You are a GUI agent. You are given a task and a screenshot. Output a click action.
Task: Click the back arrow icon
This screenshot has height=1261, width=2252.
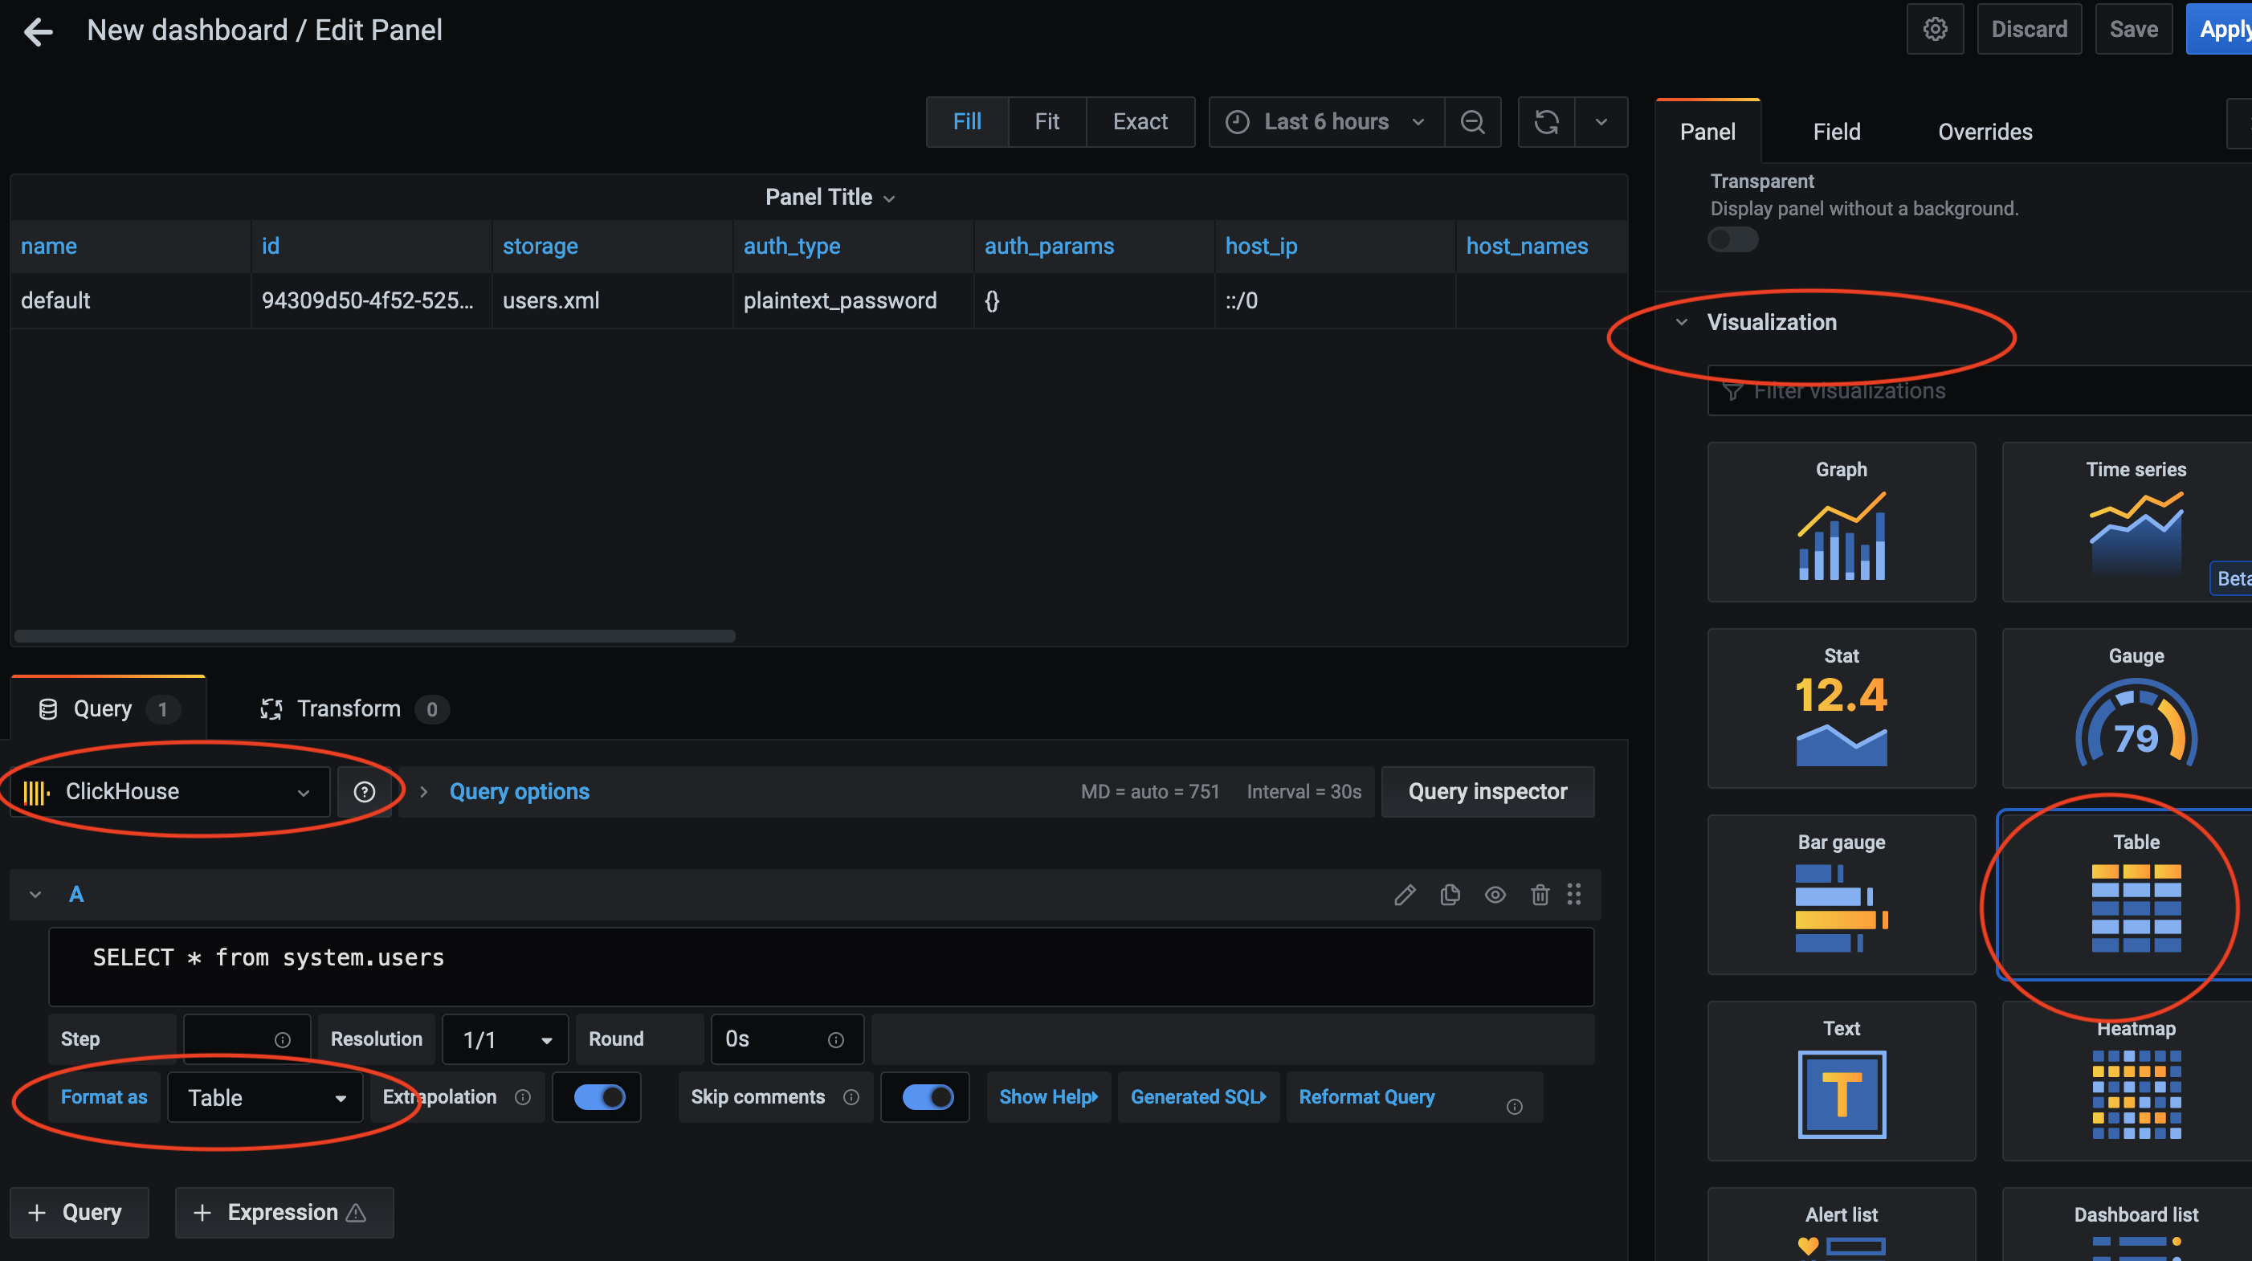[38, 31]
